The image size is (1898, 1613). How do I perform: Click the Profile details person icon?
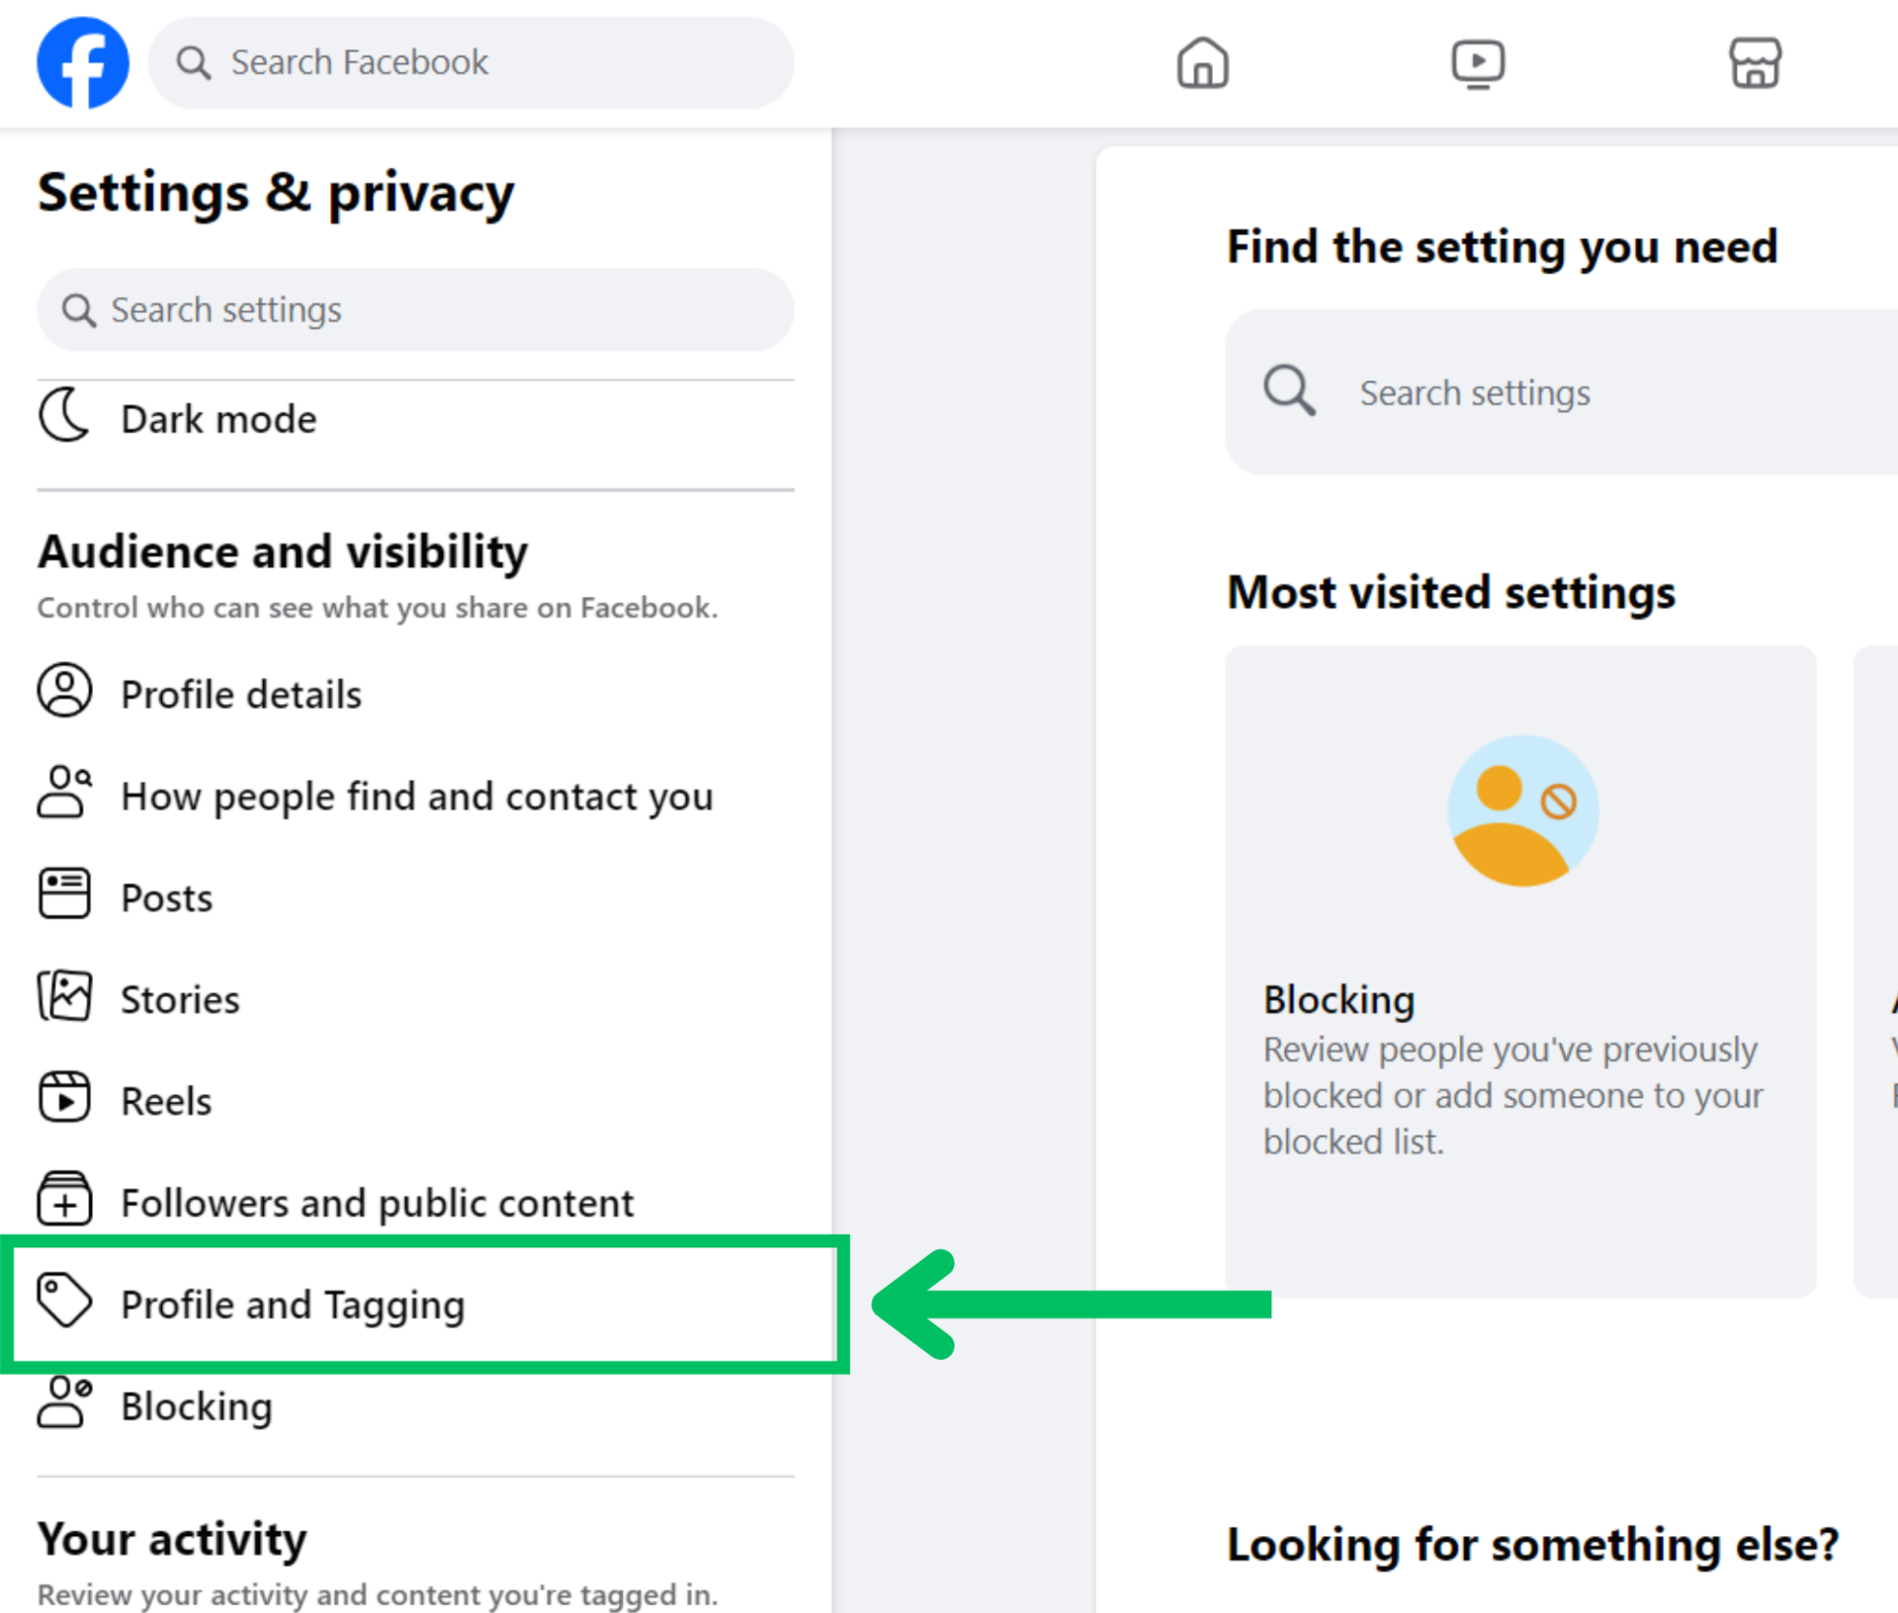click(x=64, y=691)
